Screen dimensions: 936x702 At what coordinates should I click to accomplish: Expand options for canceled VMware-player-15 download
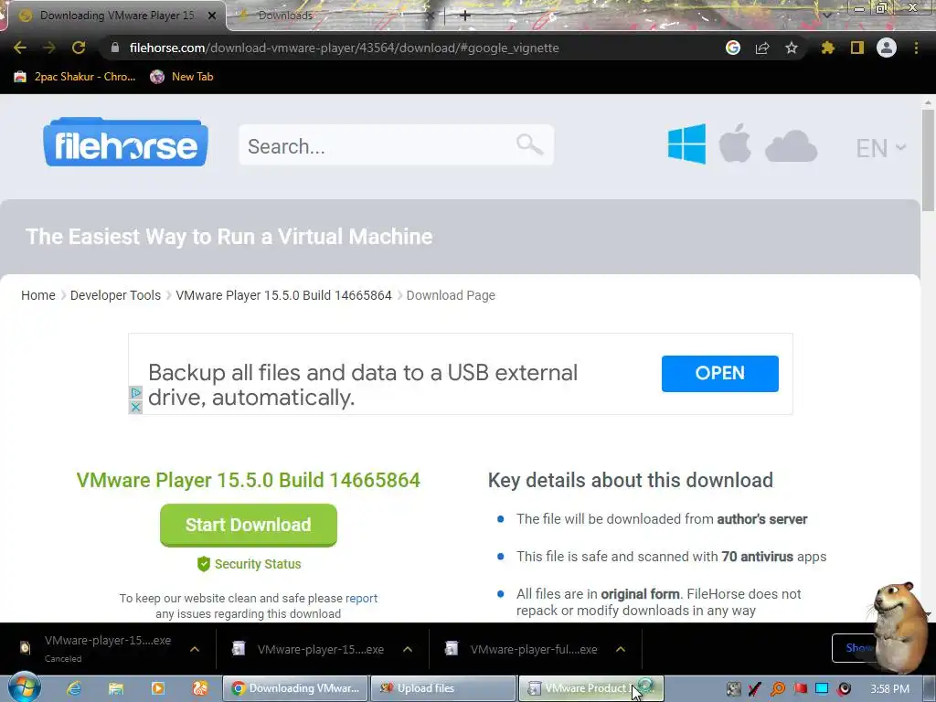point(195,649)
